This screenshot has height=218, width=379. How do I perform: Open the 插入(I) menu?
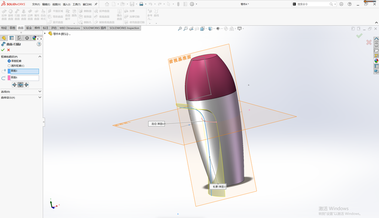[x=67, y=4]
